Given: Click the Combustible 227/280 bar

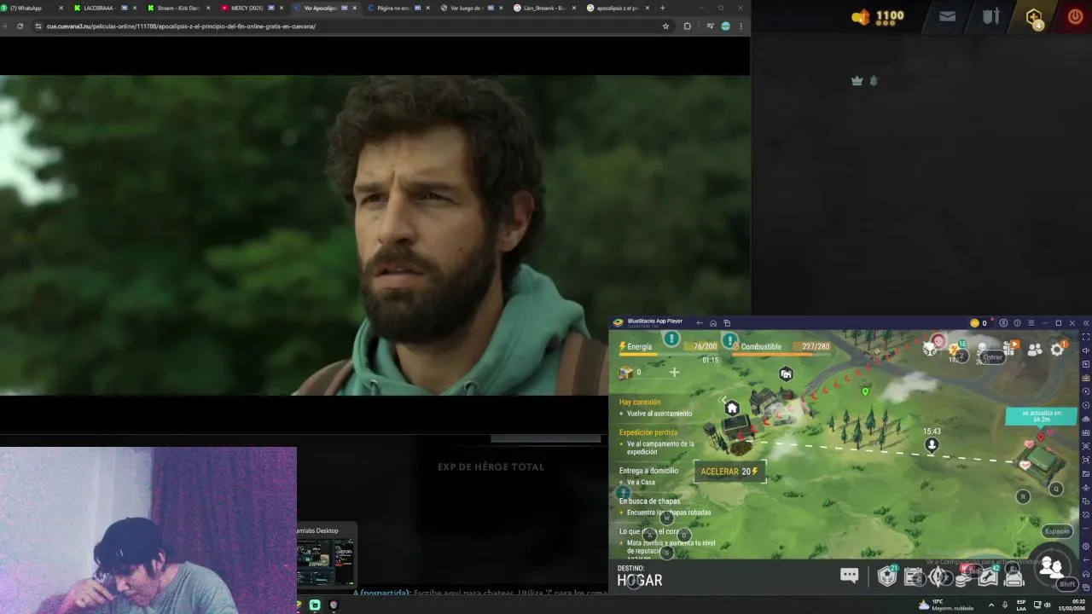Looking at the screenshot, I should click(x=781, y=347).
